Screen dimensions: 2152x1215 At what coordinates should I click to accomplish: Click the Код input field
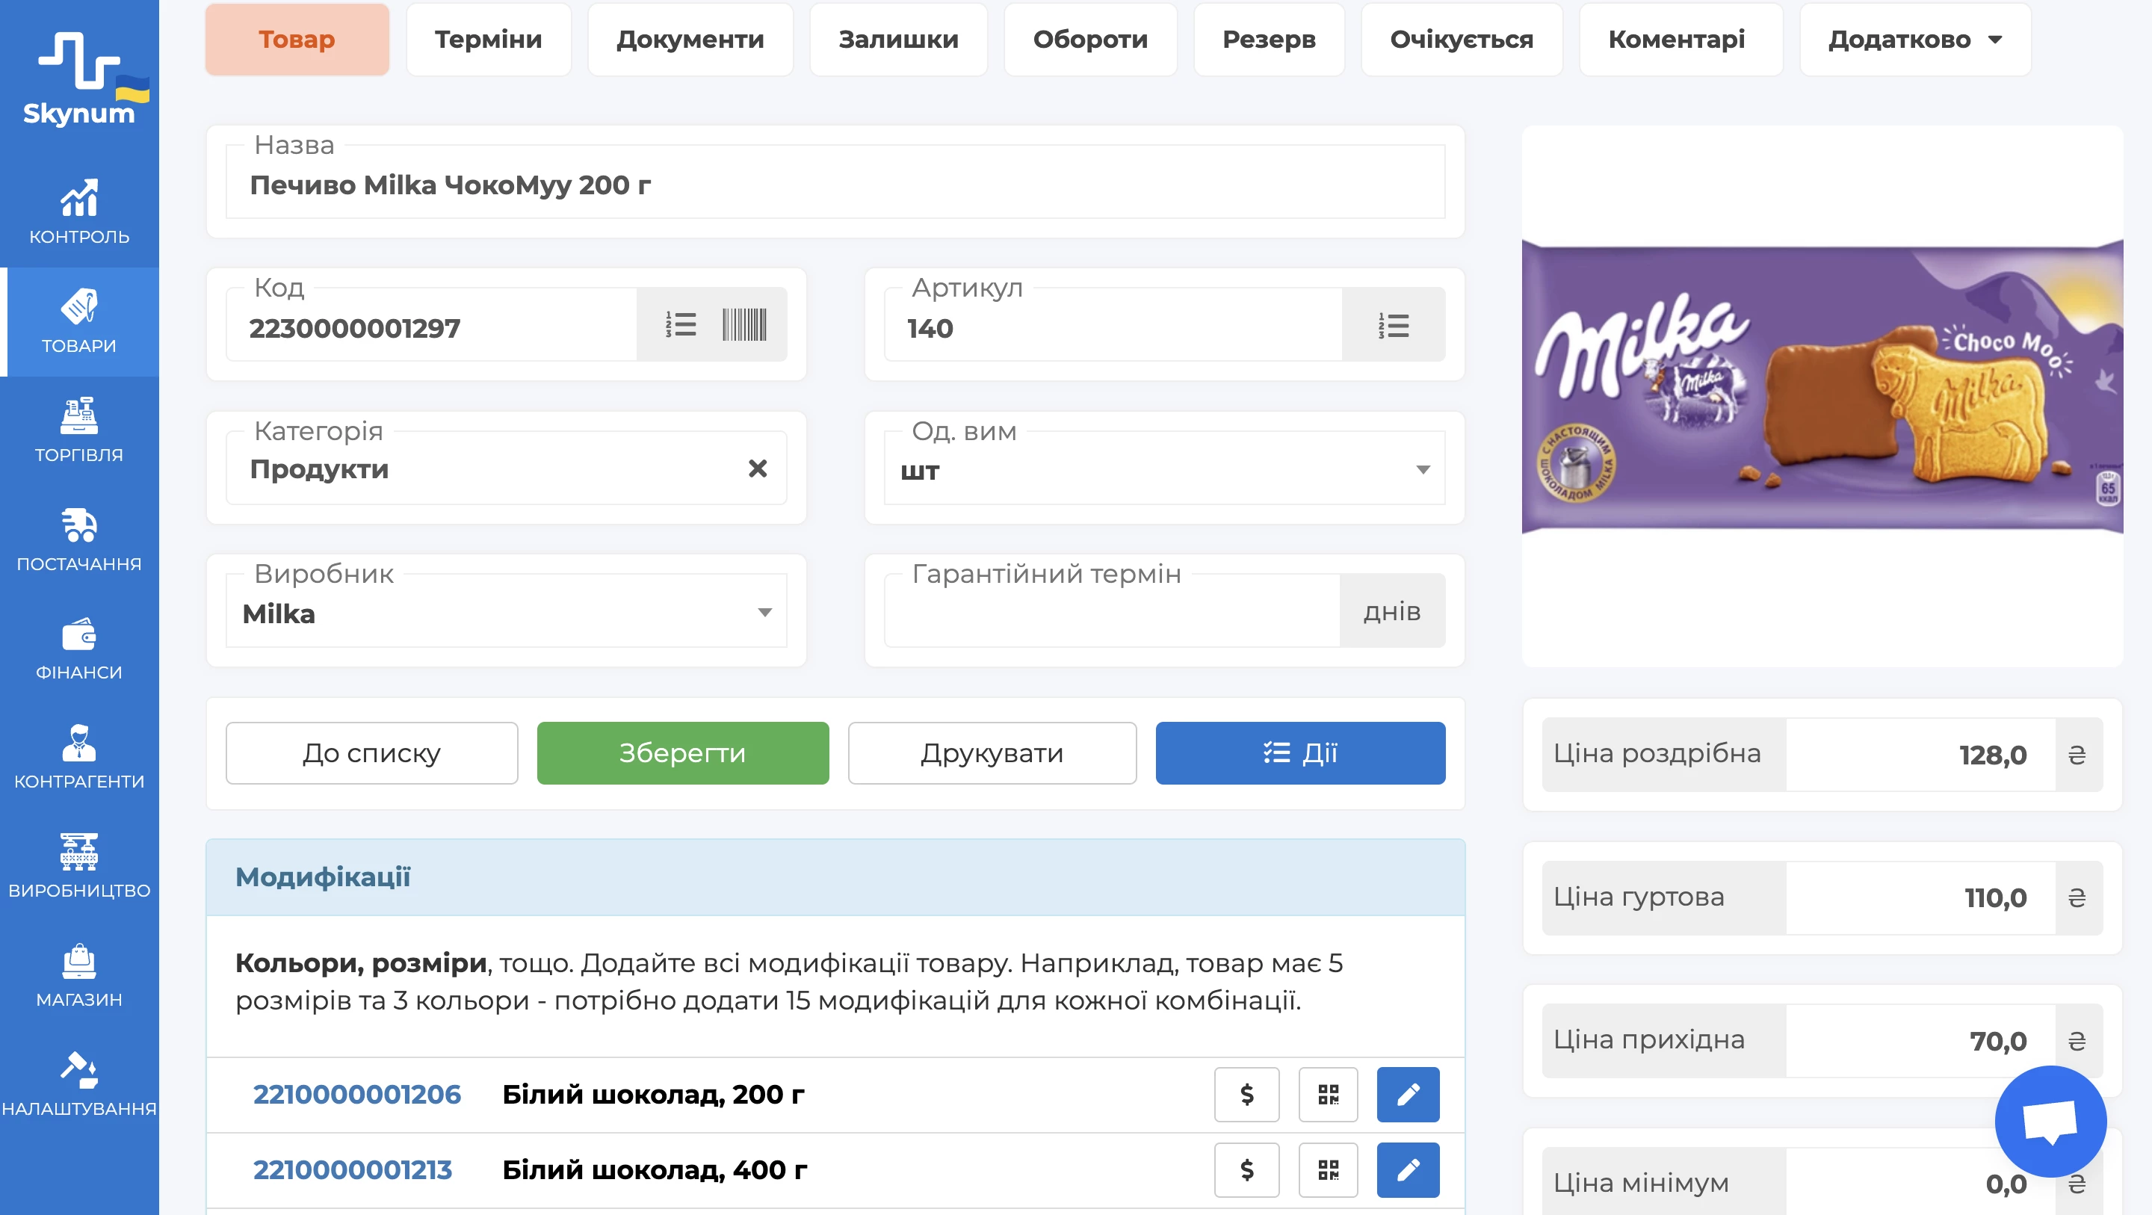(x=431, y=327)
